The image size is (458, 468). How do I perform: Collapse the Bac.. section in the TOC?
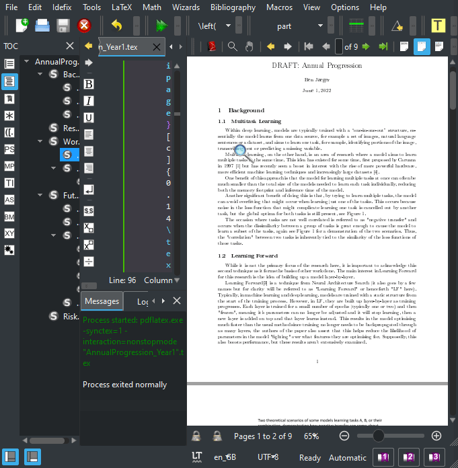[40, 74]
